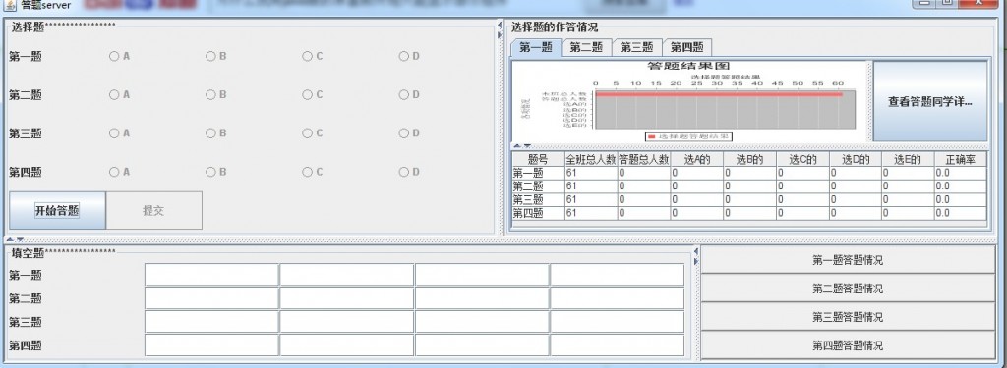Click 第四题答题情况 button
This screenshot has height=368, width=1007.
pos(847,345)
